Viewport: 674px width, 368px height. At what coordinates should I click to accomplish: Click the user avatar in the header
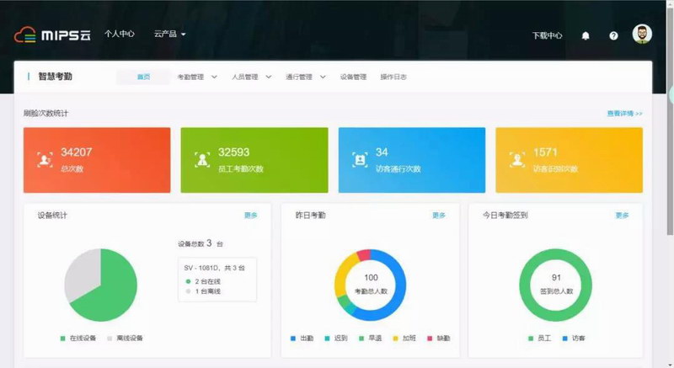[642, 35]
